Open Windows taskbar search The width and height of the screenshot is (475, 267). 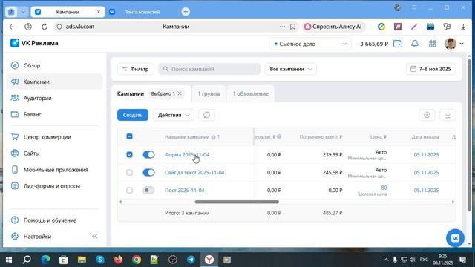tap(27, 260)
